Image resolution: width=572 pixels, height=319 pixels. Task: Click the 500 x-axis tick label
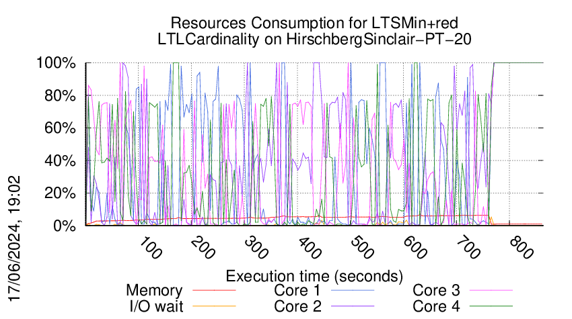tap(362, 248)
